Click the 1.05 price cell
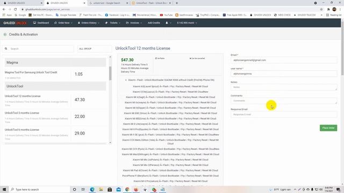The image size is (344, 193). pos(78,74)
